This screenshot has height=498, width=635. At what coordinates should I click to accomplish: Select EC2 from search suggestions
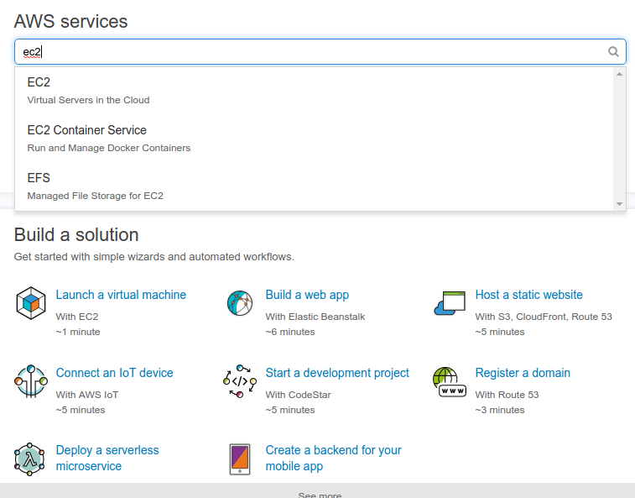point(314,91)
